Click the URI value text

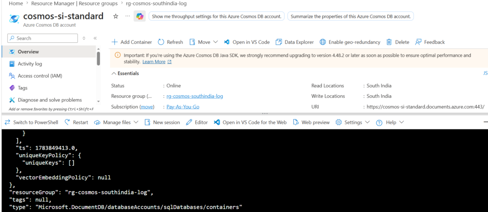point(426,107)
